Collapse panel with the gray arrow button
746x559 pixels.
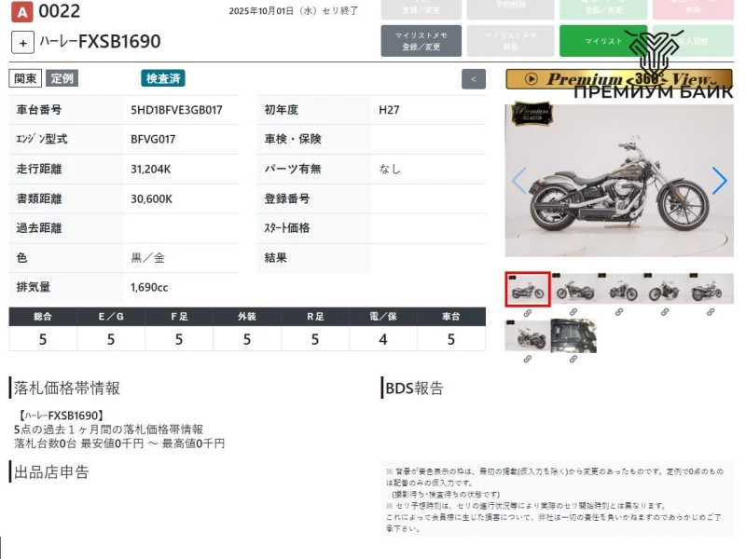[474, 79]
